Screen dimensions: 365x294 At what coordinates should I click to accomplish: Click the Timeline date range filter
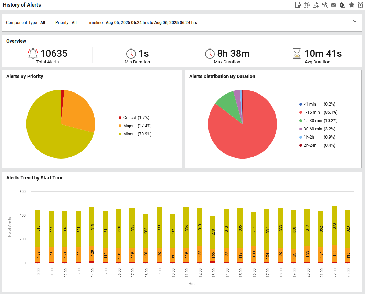coord(142,23)
